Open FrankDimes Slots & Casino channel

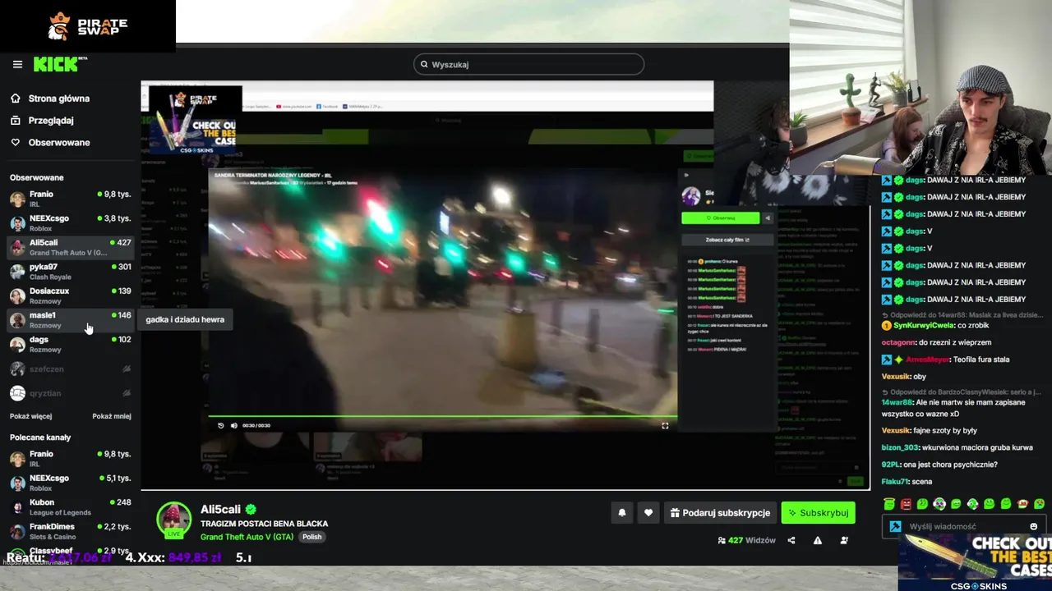[70, 531]
